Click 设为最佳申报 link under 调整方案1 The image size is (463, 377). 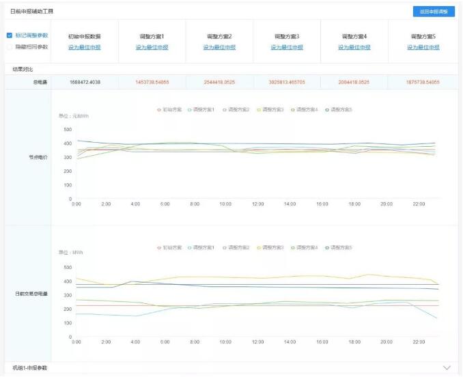tap(152, 47)
